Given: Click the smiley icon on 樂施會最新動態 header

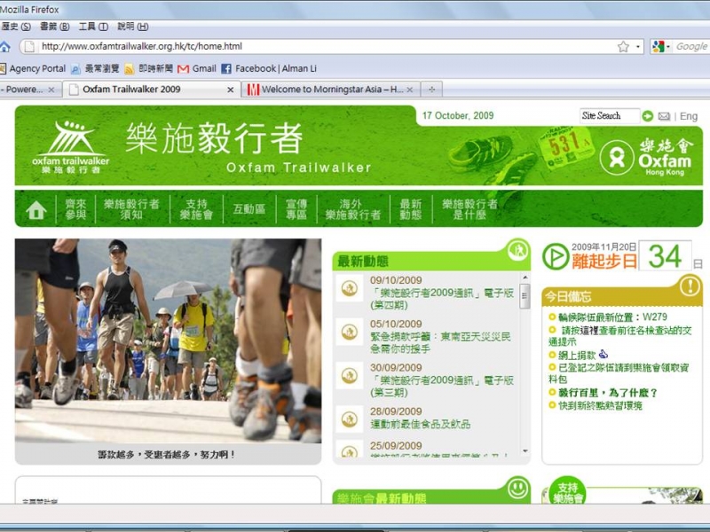Looking at the screenshot, I should click(x=518, y=489).
